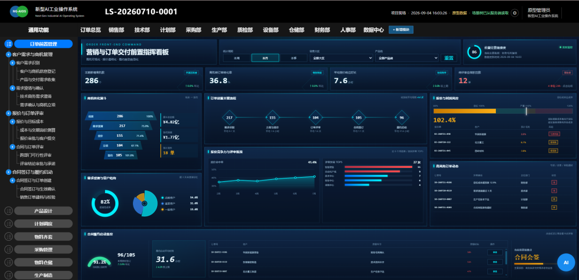Click list icon beside 产品设计 module
Screen dimensions: 579x280
point(9,211)
